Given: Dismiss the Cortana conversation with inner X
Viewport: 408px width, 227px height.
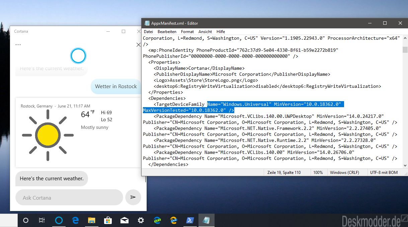Looking at the screenshot, I should [x=139, y=44].
